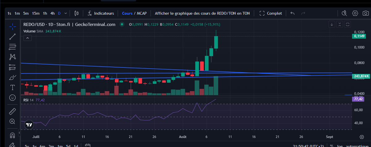Screen dimensions: 371x147
Task: Switch to 1s timeframe
Action: click(x=9, y=13)
